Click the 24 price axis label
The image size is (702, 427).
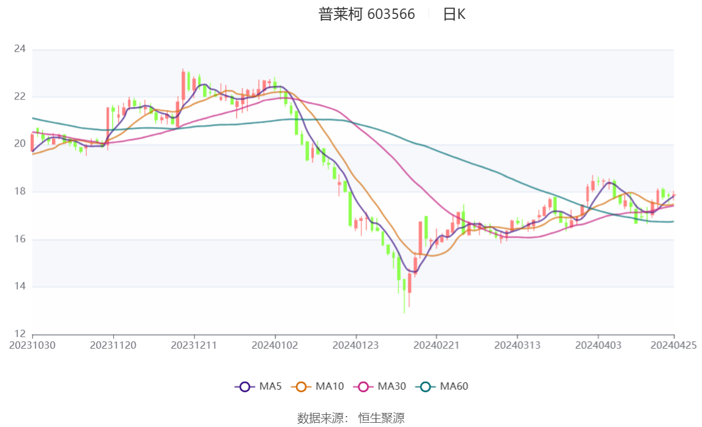click(x=20, y=49)
